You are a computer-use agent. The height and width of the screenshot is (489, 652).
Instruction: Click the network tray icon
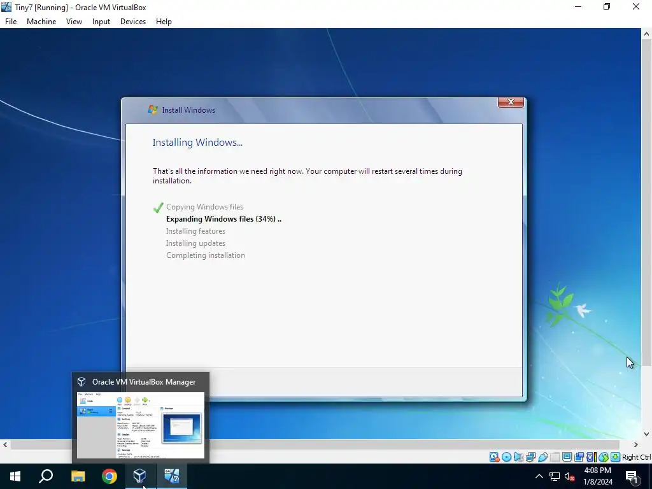tap(555, 476)
